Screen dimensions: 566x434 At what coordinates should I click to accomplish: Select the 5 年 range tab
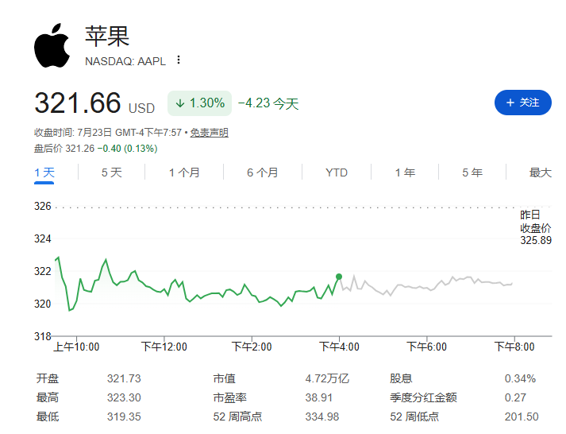point(472,172)
